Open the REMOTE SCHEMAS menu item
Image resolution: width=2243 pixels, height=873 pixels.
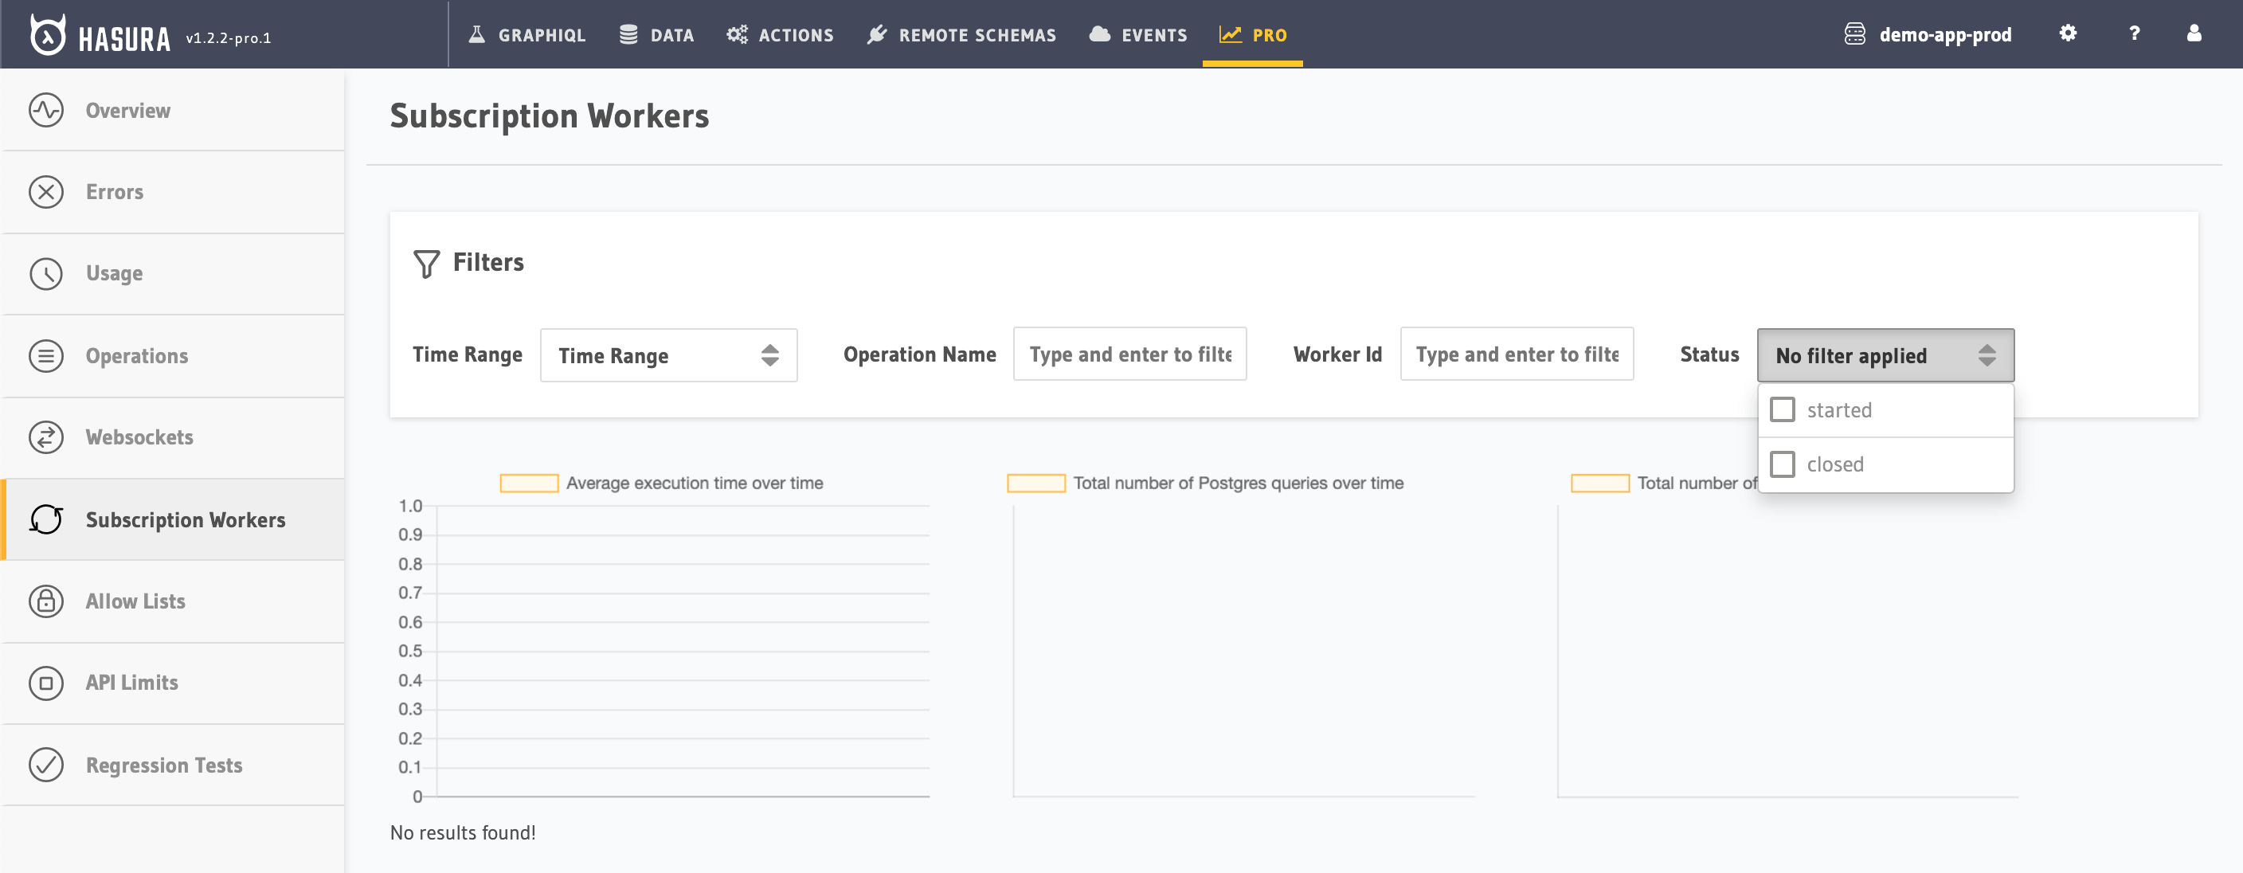[x=961, y=34]
